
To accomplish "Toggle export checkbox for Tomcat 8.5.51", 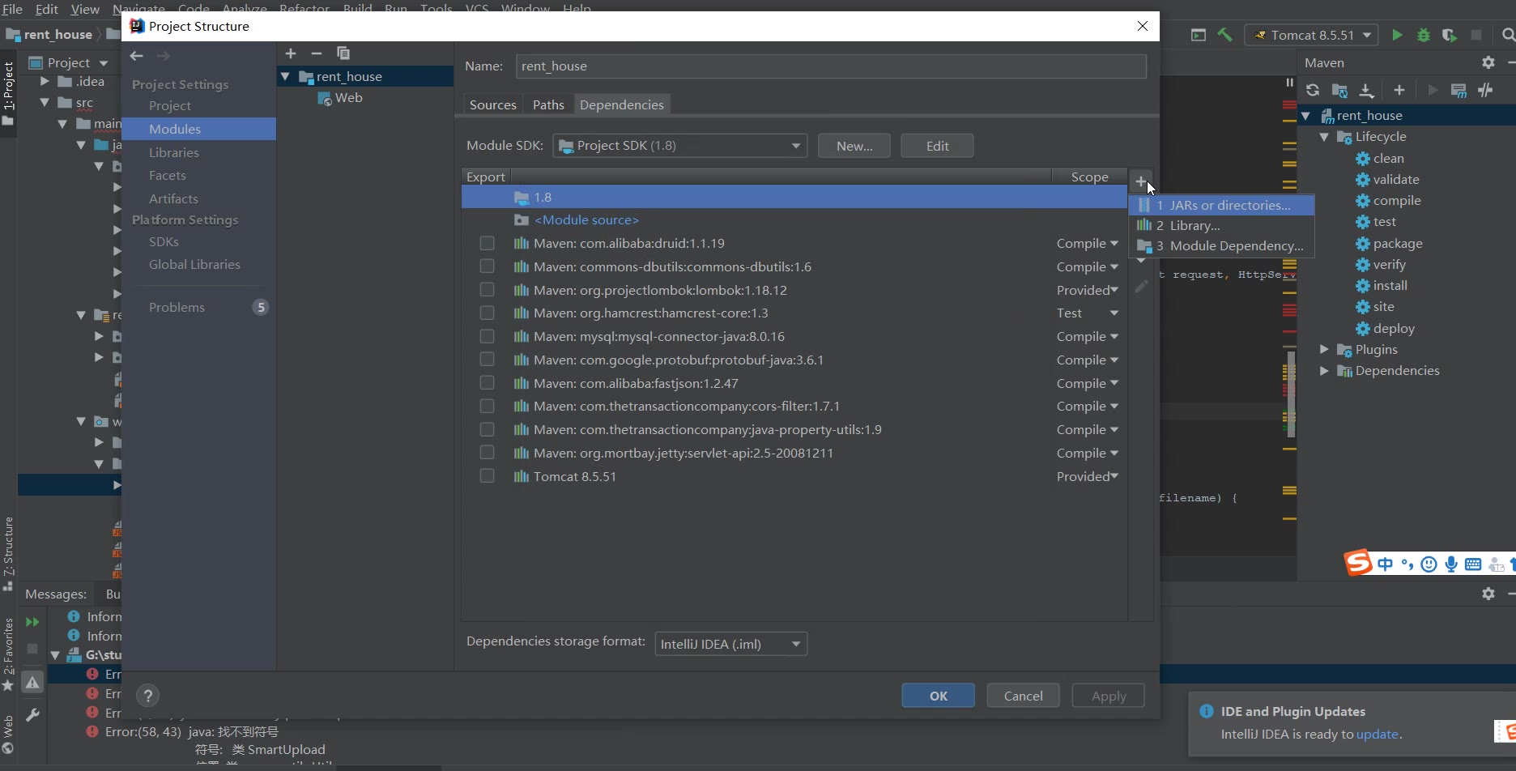I will pos(487,475).
